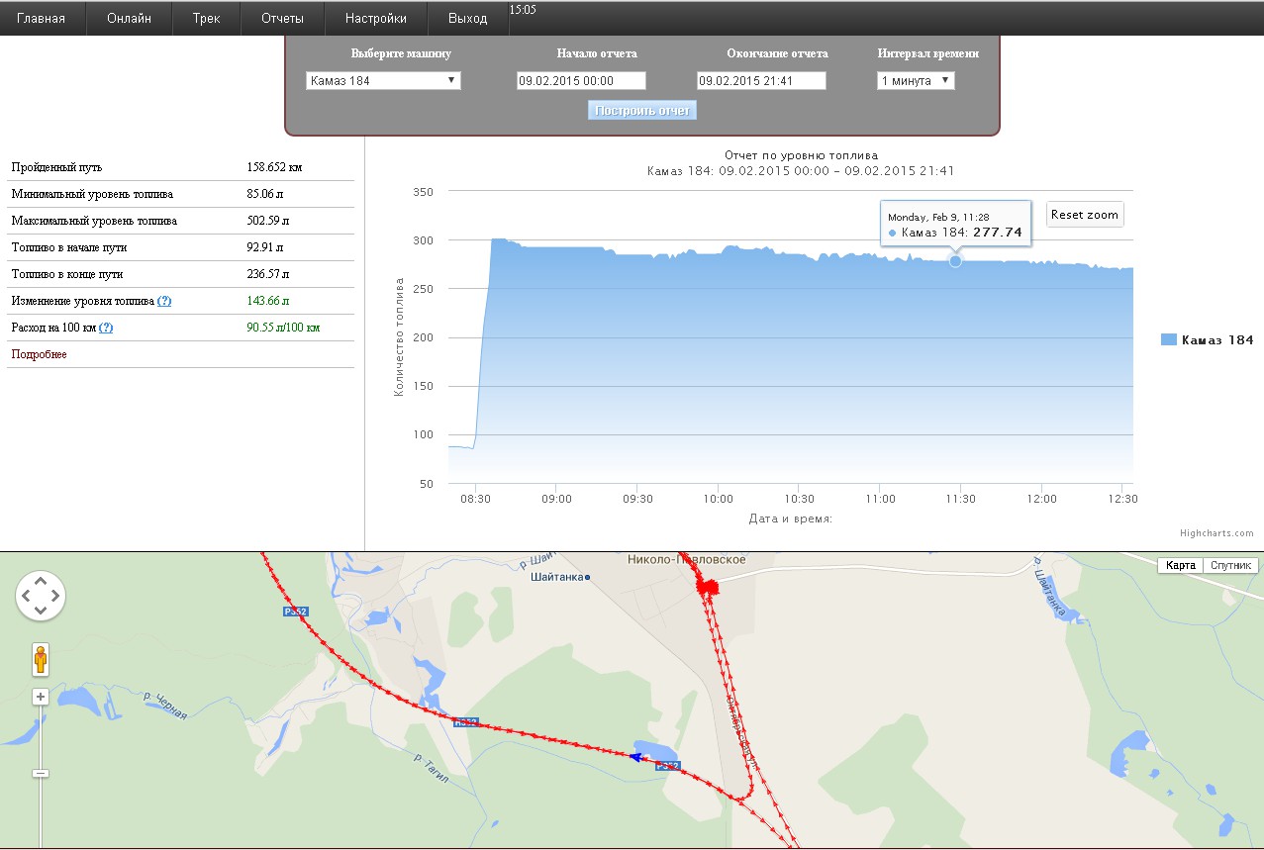This screenshot has width=1264, height=850.
Task: Click the map pan control circle
Action: 41,596
